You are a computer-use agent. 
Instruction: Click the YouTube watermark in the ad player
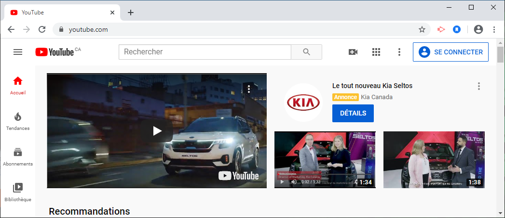[x=239, y=176]
